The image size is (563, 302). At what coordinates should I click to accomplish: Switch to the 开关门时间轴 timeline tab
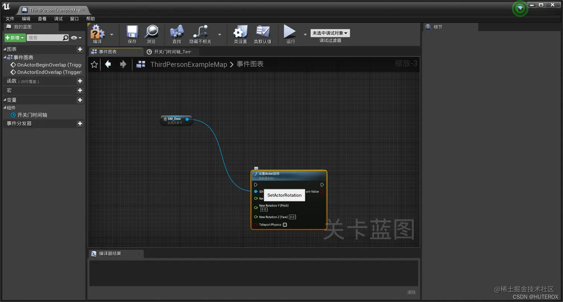172,52
